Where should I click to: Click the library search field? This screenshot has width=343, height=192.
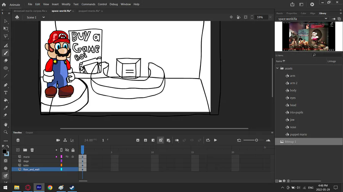click(326, 55)
